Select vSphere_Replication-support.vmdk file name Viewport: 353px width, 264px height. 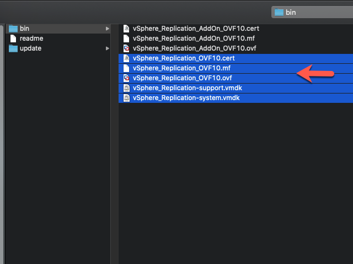pos(188,88)
